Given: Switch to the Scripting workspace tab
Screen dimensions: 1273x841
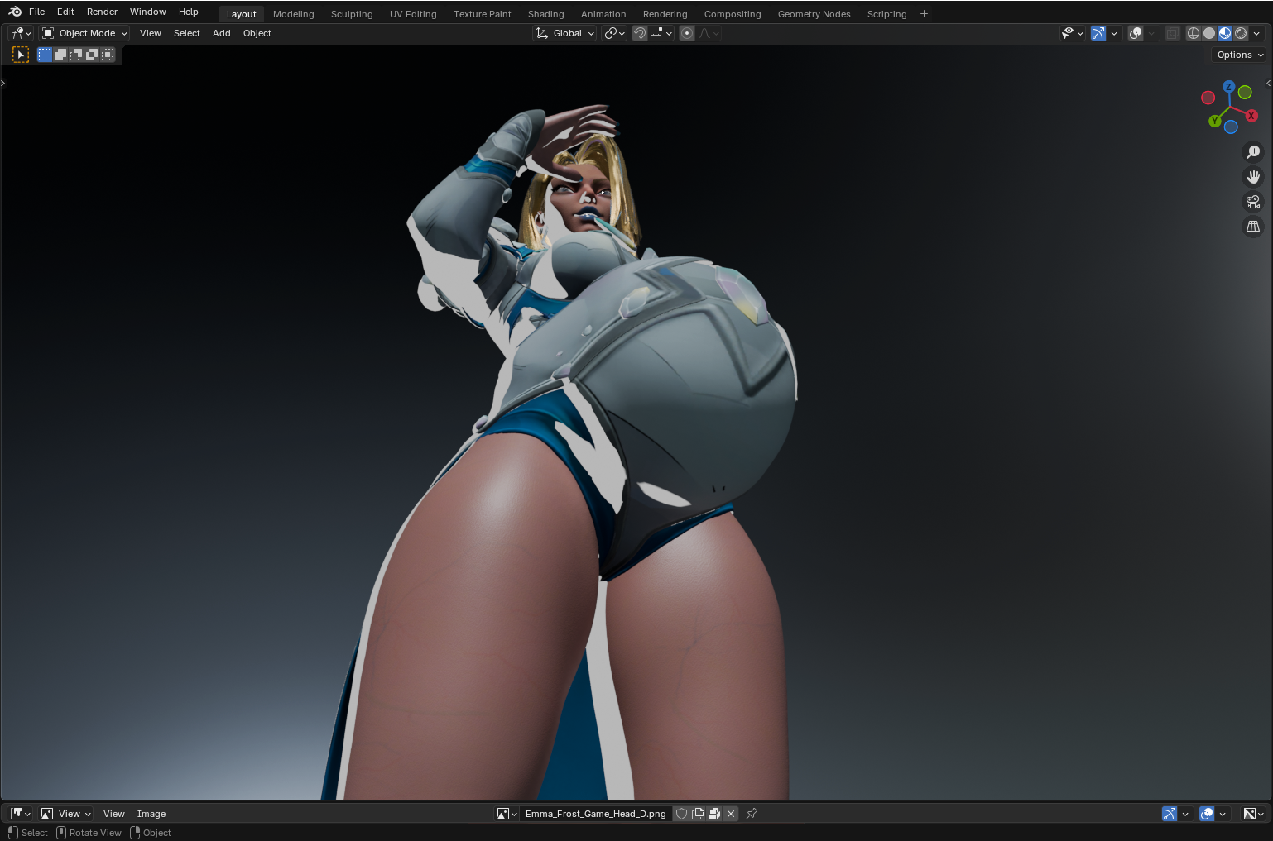Looking at the screenshot, I should click(887, 14).
